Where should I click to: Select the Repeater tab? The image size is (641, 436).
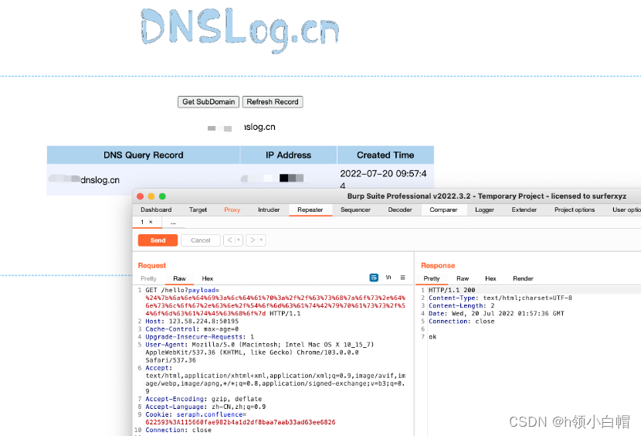click(x=310, y=209)
